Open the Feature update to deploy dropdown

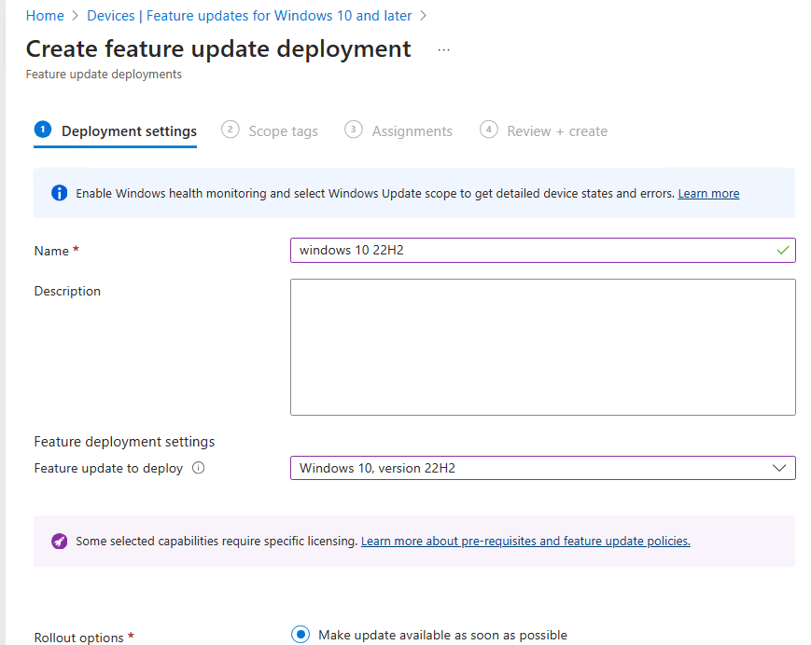542,468
